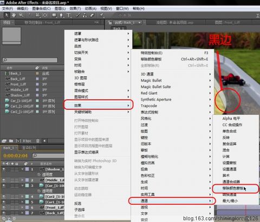Open the project panel menu arrow

(96, 23)
